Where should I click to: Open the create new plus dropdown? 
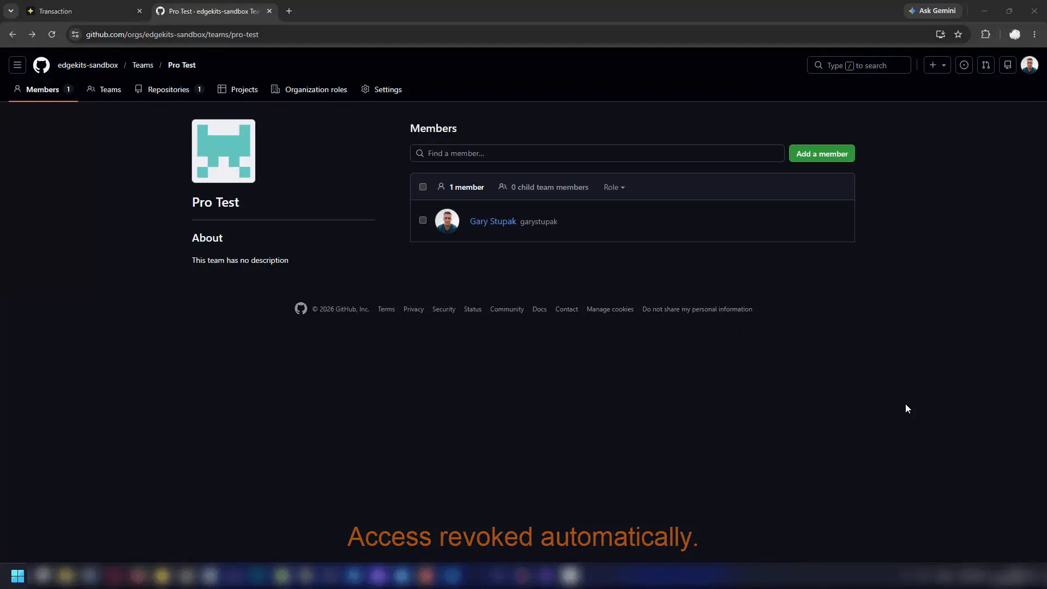point(937,65)
